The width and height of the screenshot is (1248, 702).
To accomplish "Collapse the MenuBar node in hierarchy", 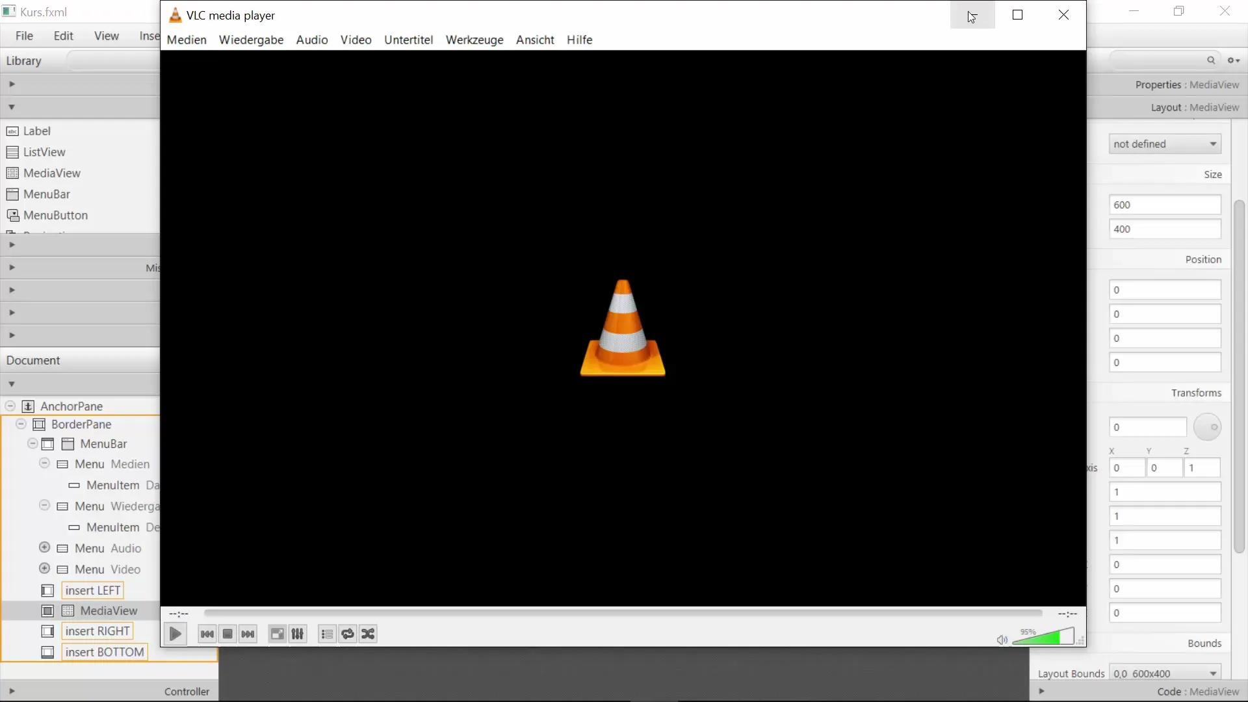I will click(32, 443).
